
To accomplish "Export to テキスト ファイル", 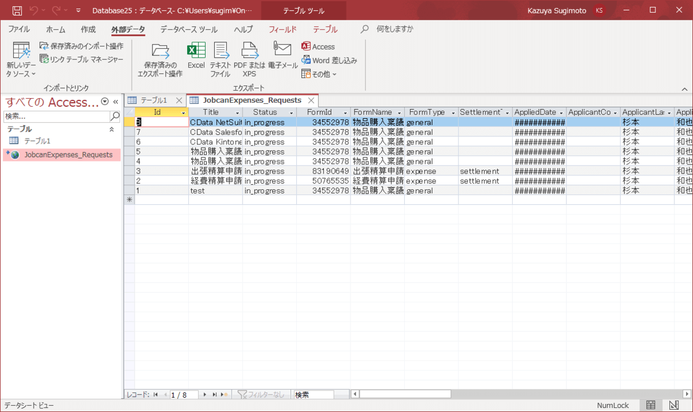I will click(x=220, y=60).
